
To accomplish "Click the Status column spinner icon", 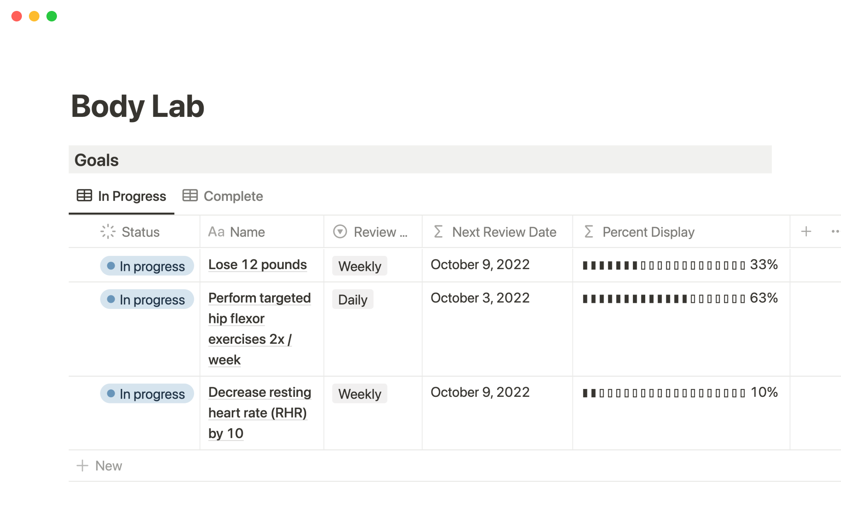I will [108, 231].
